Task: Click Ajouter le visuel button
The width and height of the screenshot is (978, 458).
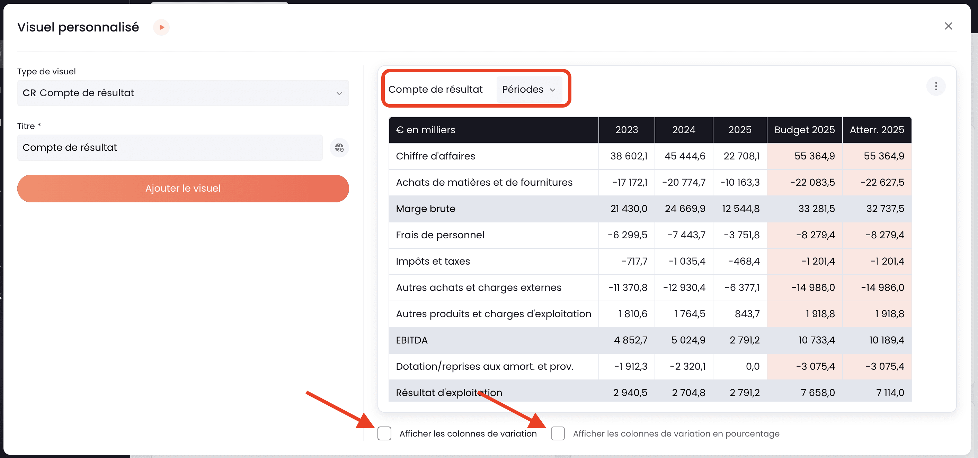Action: [183, 189]
